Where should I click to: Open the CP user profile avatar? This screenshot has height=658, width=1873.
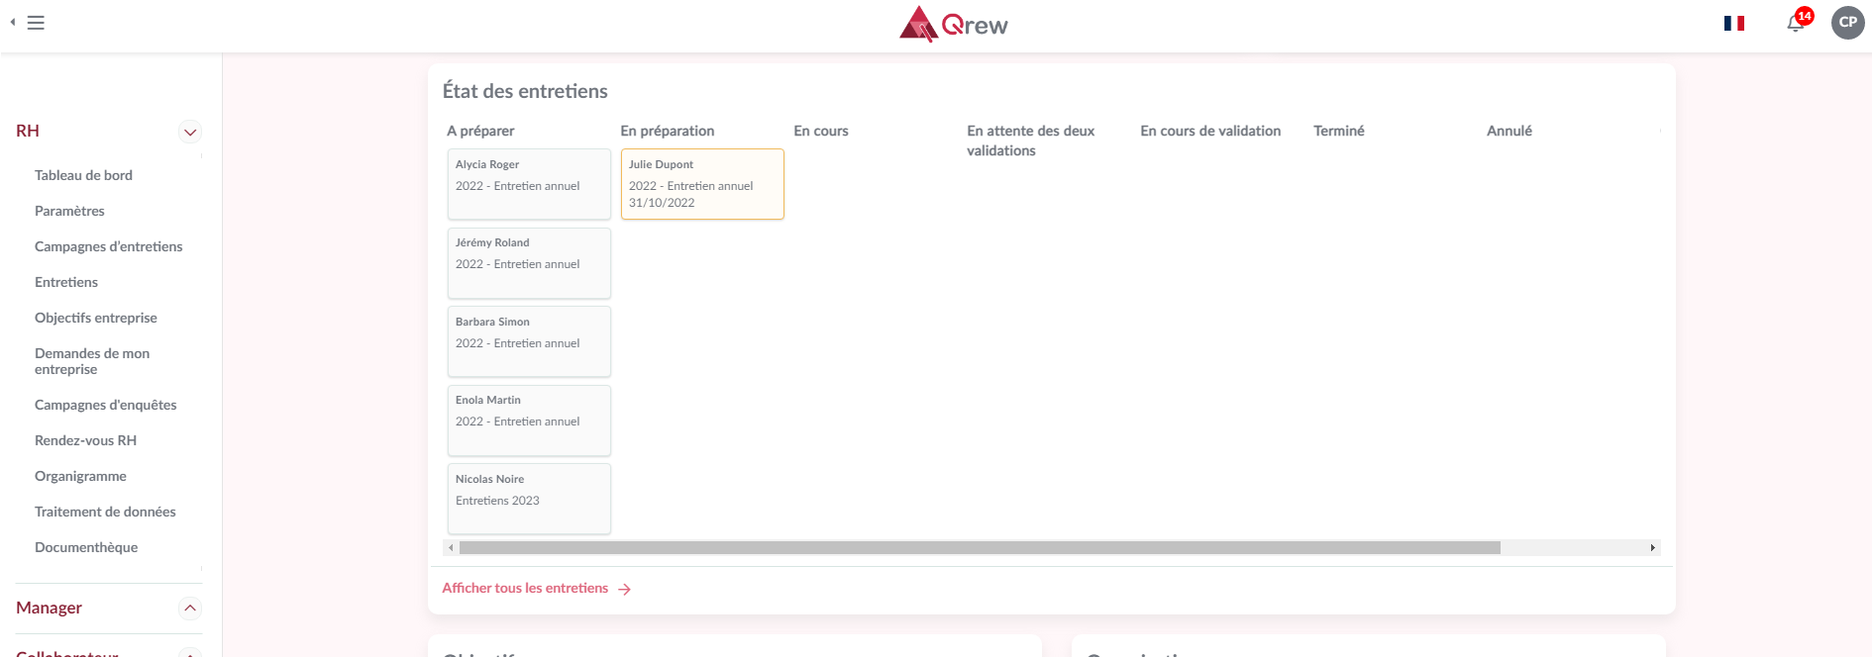click(x=1847, y=23)
